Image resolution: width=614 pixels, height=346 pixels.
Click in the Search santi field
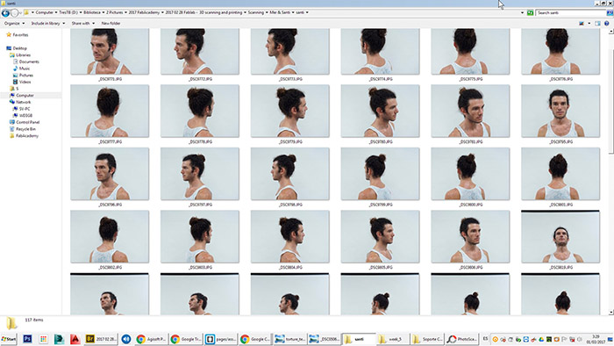(x=570, y=13)
